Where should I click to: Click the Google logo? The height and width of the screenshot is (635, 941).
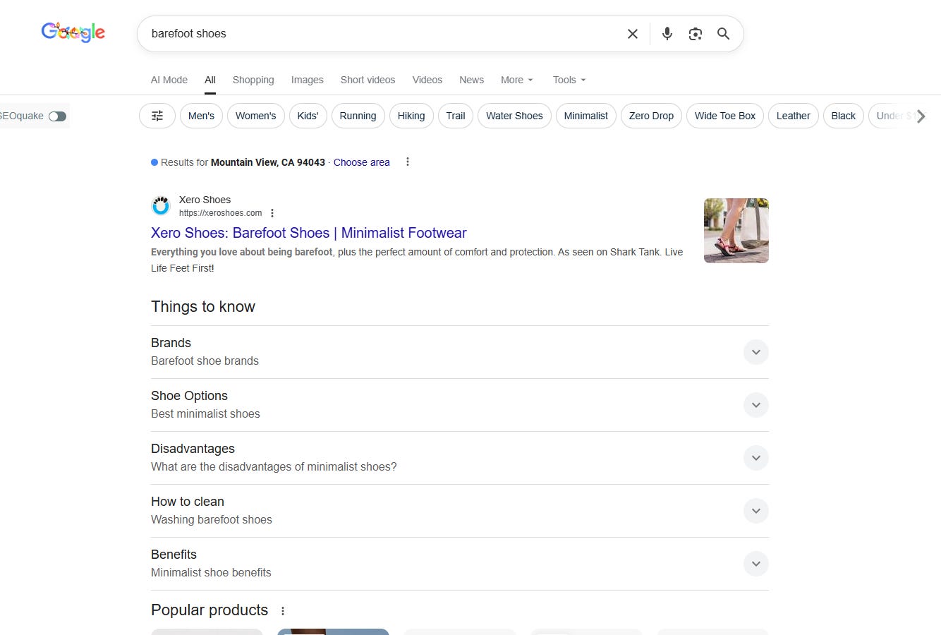point(73,32)
